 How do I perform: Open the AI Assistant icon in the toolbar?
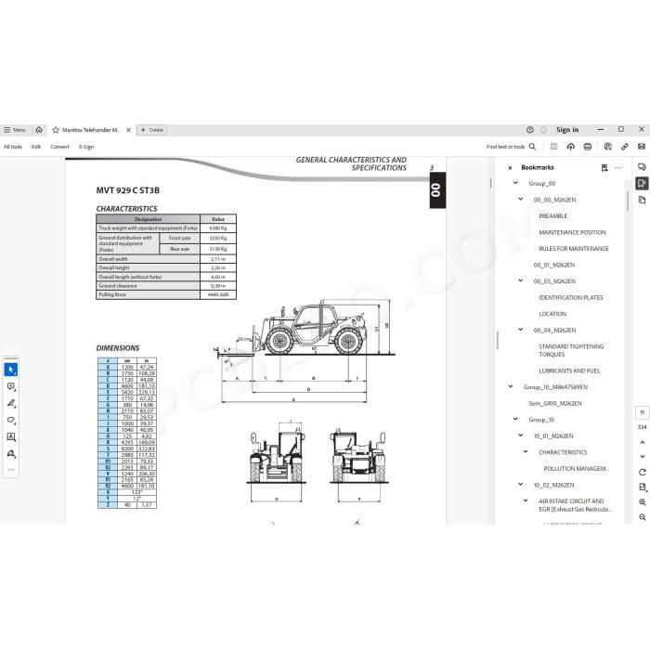point(607,147)
